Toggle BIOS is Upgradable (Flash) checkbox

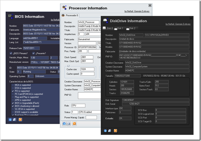(x=13, y=103)
